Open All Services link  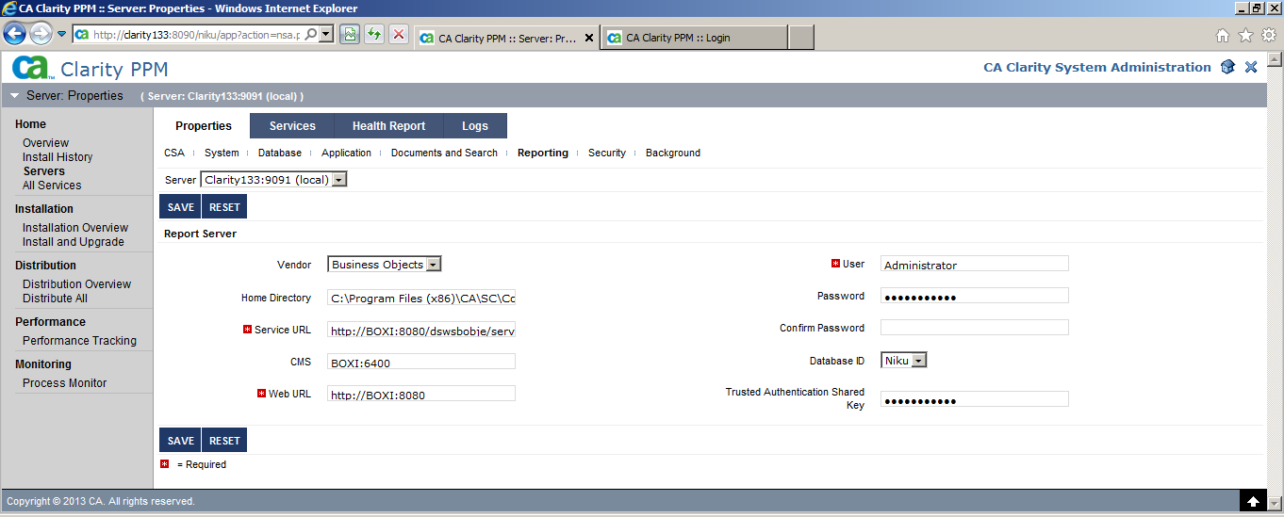pyautogui.click(x=52, y=186)
